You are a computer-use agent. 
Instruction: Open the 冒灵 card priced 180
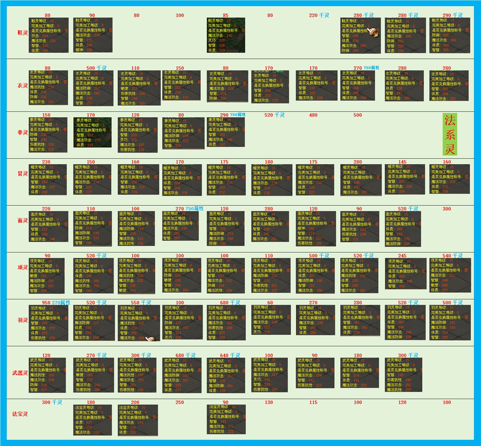point(272,180)
